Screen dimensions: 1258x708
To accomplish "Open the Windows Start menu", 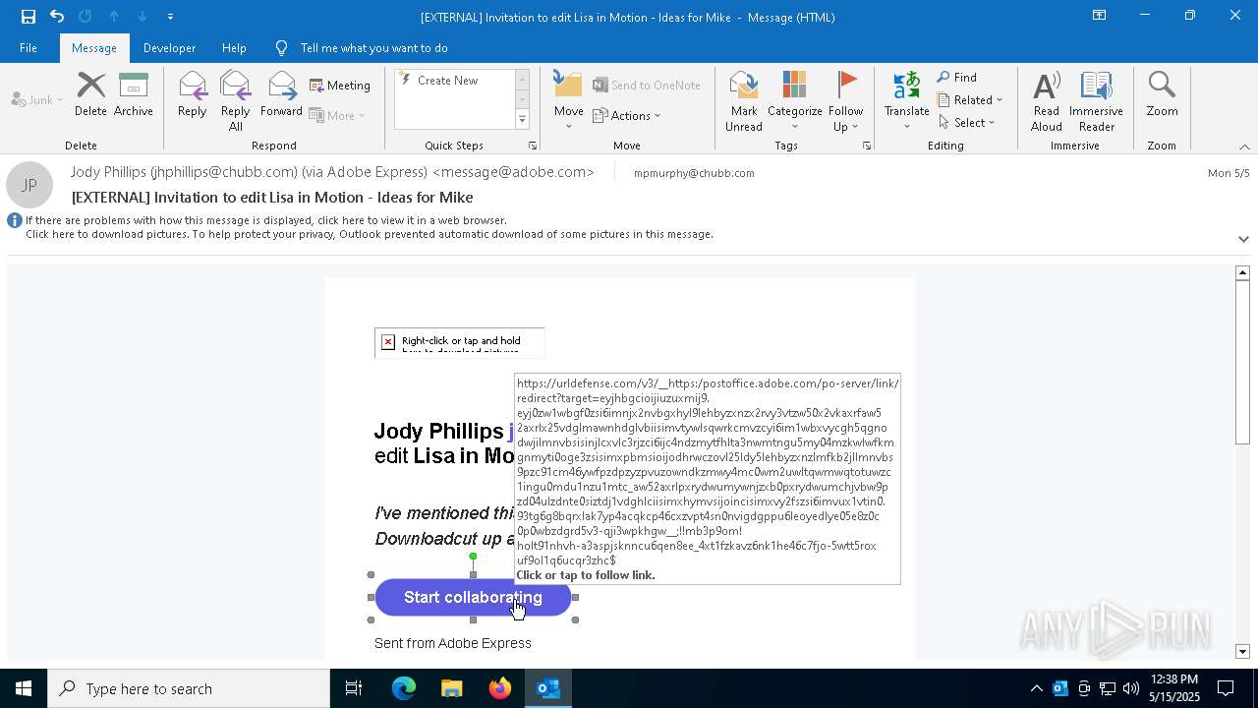I will pos(24,688).
